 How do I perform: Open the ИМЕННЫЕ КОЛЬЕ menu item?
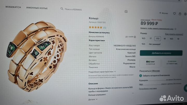pos(37,8)
